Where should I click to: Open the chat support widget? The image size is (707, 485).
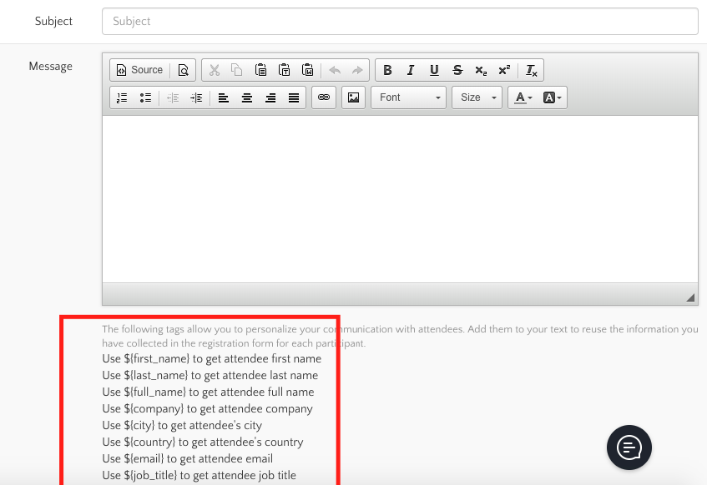(629, 447)
